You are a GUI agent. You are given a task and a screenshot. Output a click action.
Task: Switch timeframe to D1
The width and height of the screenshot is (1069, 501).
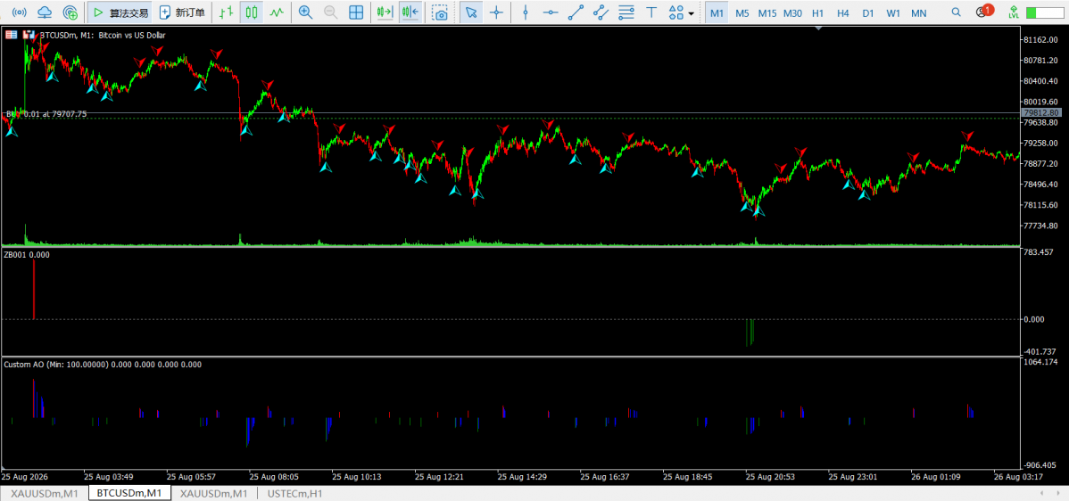(x=868, y=13)
